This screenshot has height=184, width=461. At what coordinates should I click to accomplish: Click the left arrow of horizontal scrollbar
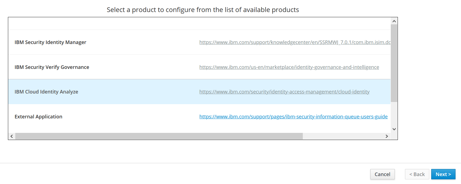point(11,136)
